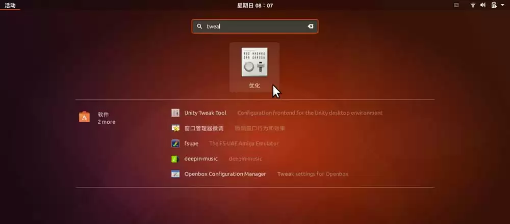This screenshot has height=224, width=510.
Task: Click the '2 more' software results text
Action: [x=107, y=122]
